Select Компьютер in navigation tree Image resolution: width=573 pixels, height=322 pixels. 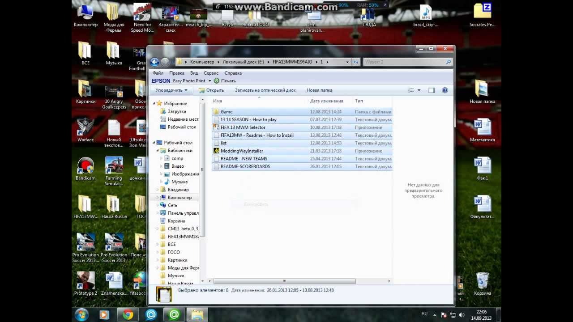point(179,198)
